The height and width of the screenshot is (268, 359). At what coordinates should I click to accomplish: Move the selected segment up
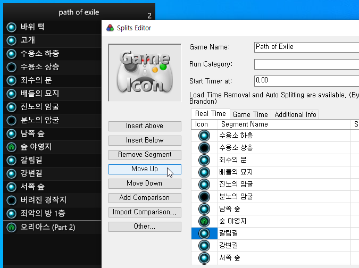[x=145, y=169]
